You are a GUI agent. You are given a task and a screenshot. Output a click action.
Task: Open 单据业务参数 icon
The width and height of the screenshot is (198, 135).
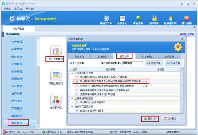click(x=56, y=76)
